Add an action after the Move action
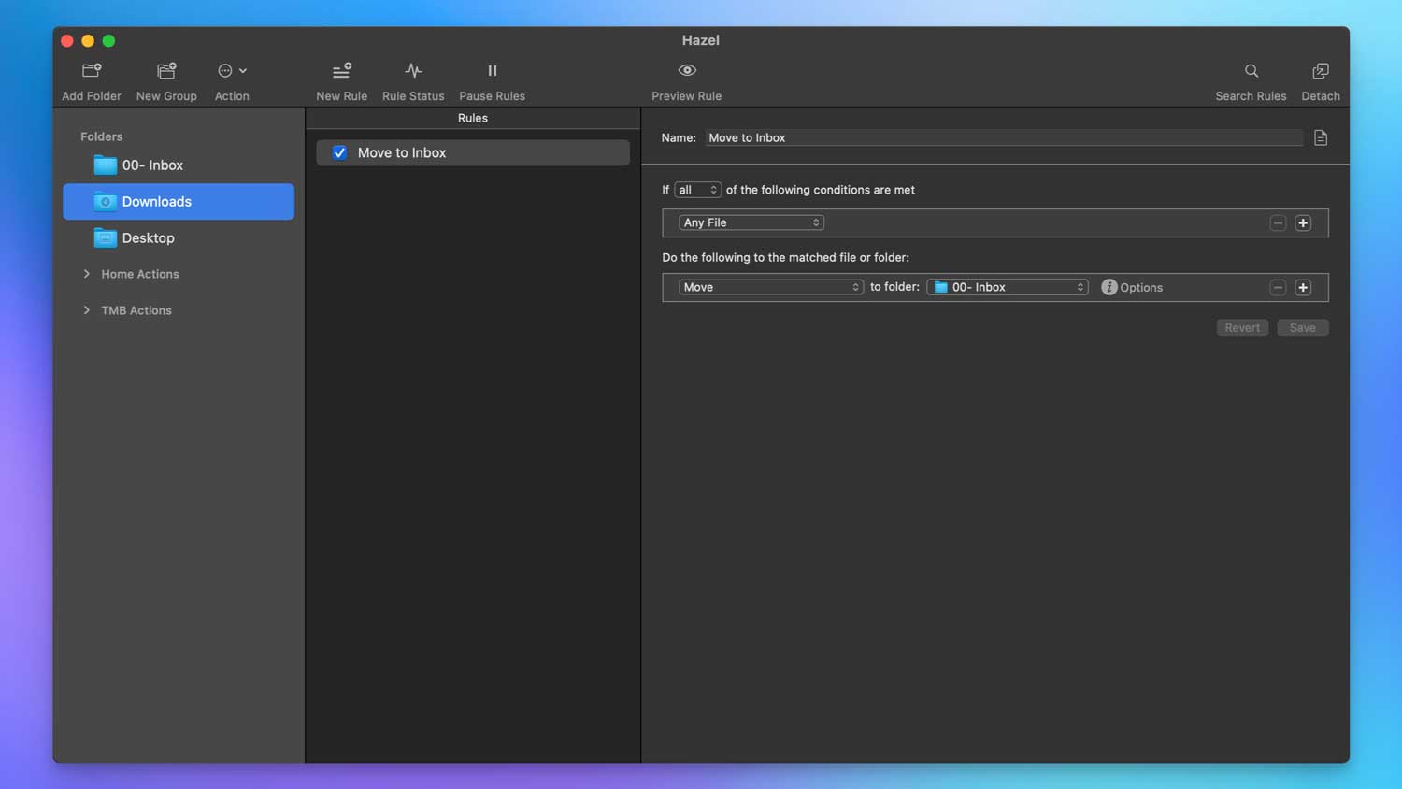This screenshot has height=789, width=1402. coord(1303,288)
